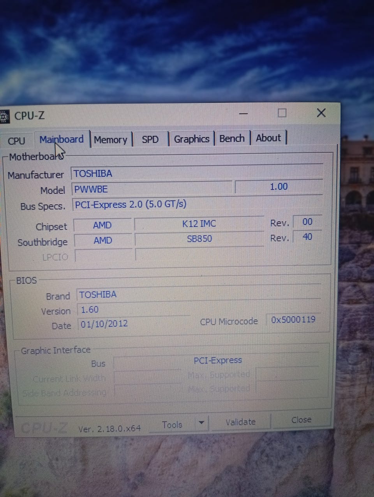Open the About tab
Viewport: 374px width, 497px height.
pos(268,138)
